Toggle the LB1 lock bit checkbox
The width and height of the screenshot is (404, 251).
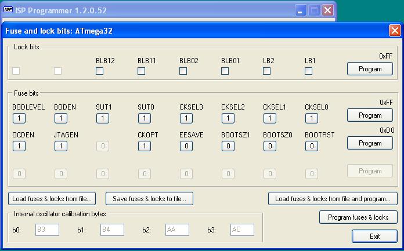click(x=308, y=71)
